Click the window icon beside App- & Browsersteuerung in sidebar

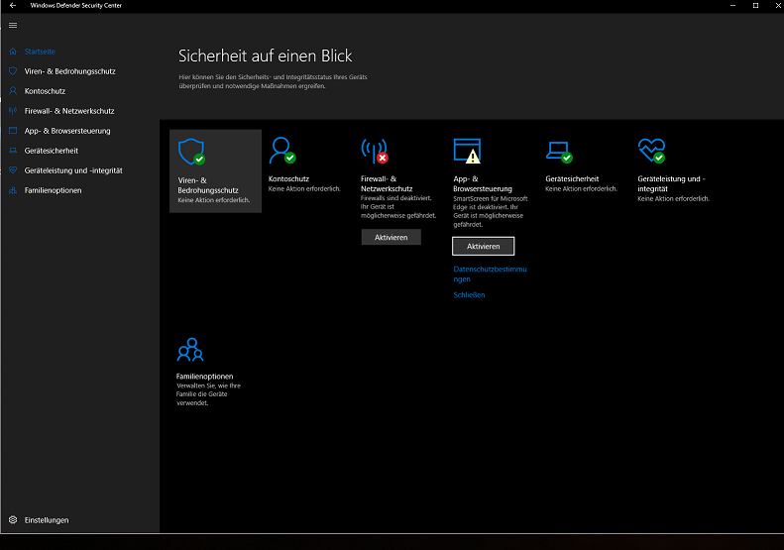point(13,131)
